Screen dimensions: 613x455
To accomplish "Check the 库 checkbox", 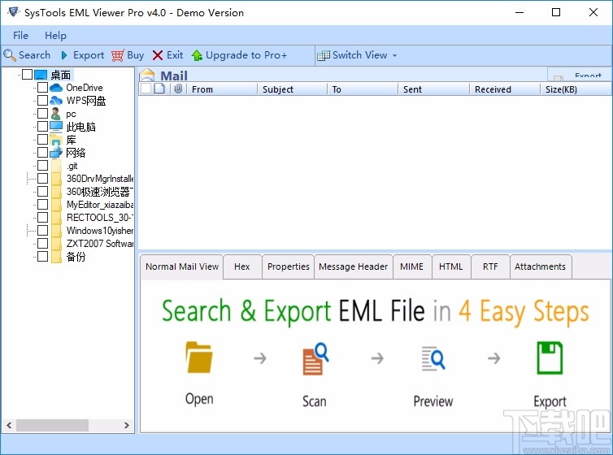I will (x=42, y=140).
